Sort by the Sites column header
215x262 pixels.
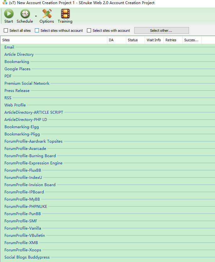[x=54, y=40]
